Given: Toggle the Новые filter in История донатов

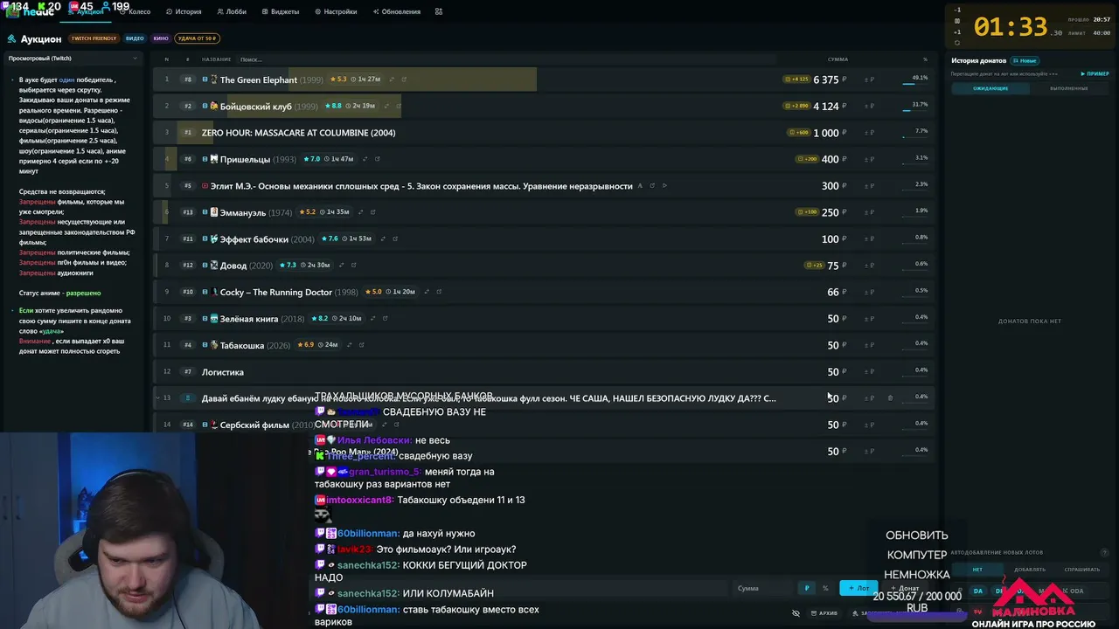Looking at the screenshot, I should (1025, 61).
